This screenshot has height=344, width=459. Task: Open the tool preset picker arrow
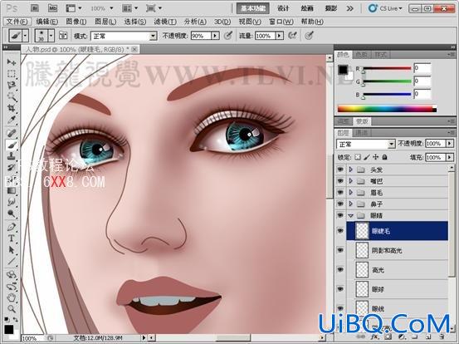point(25,36)
